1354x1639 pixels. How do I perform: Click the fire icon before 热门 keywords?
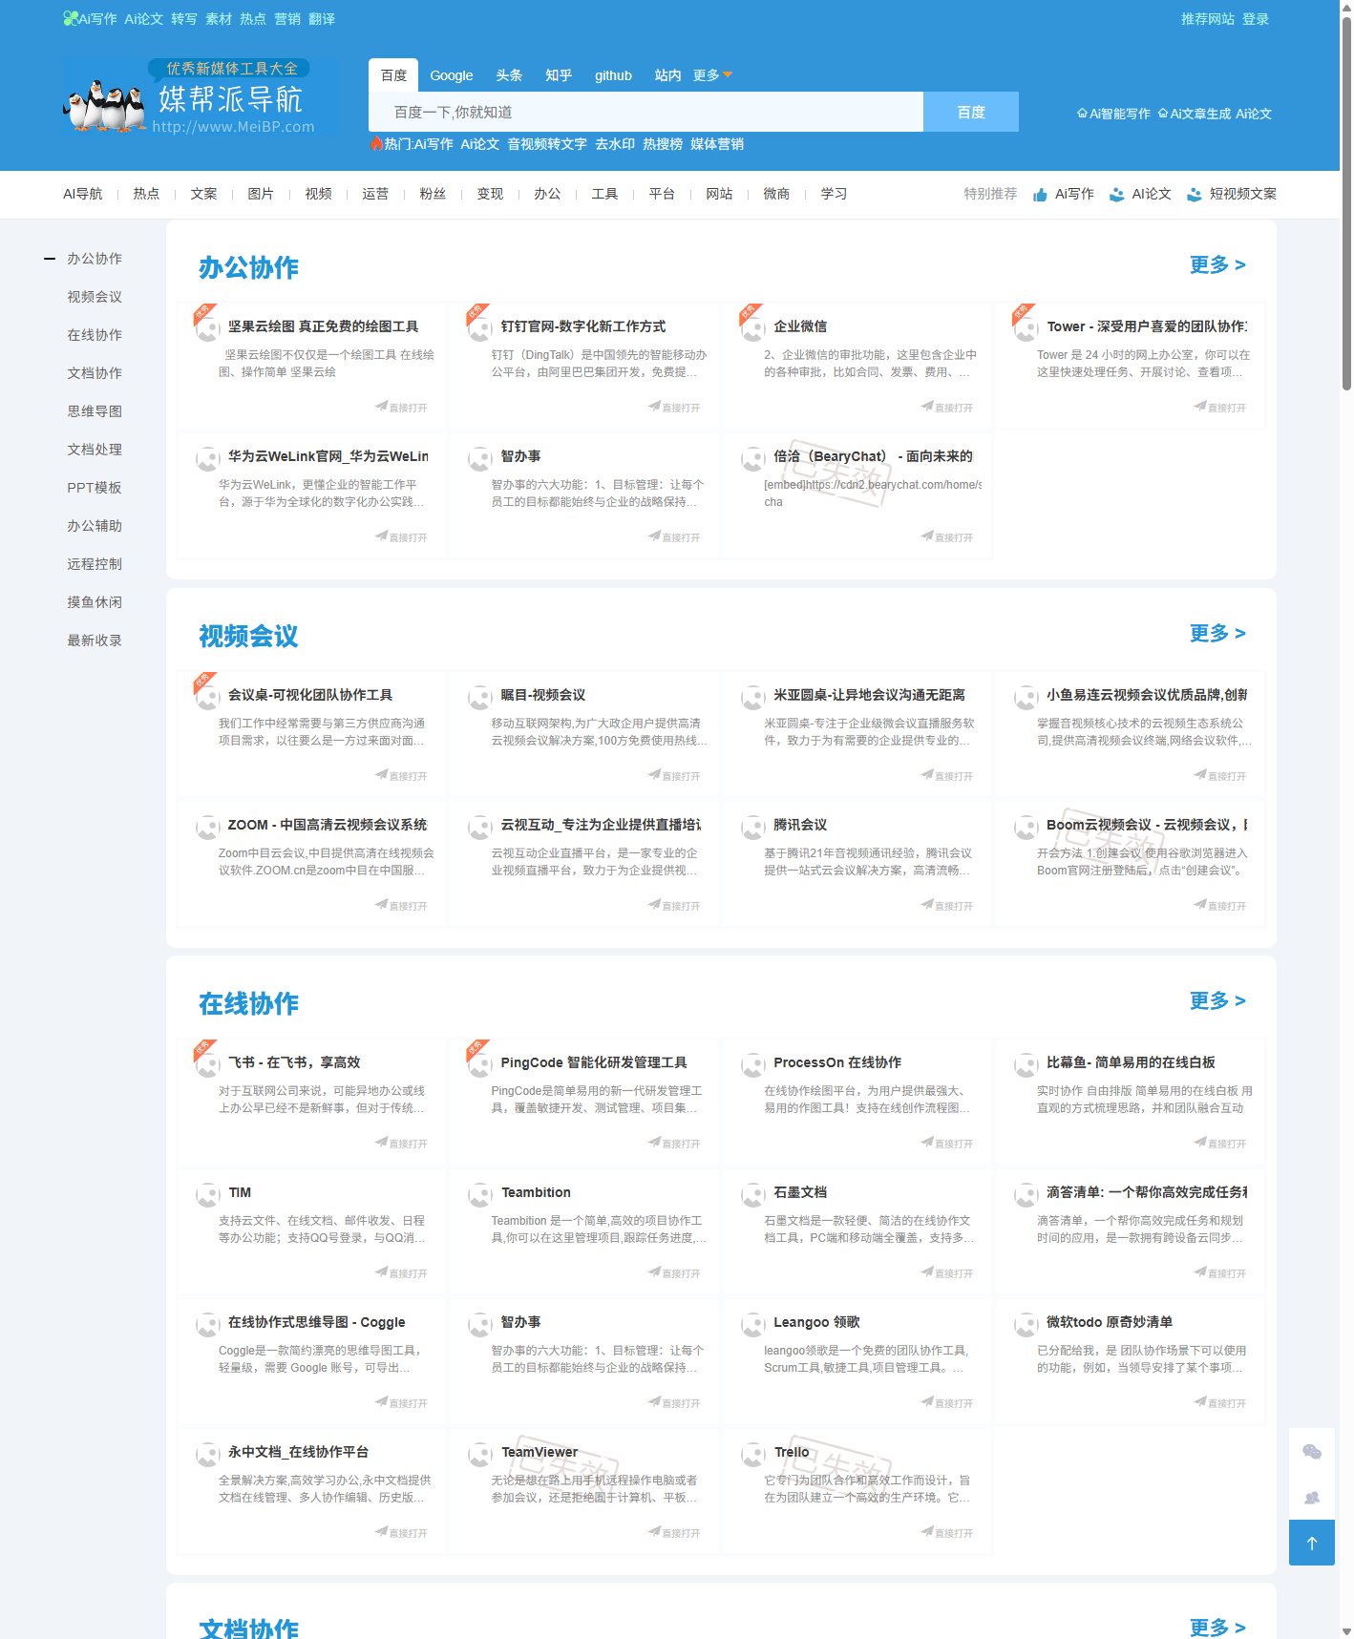tap(376, 143)
